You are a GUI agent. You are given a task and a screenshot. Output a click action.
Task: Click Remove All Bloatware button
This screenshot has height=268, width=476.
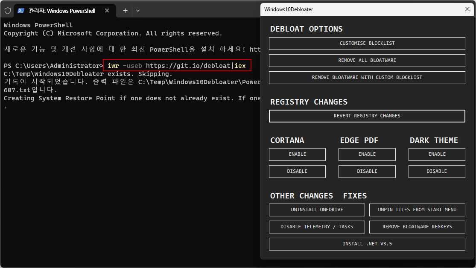coord(367,61)
